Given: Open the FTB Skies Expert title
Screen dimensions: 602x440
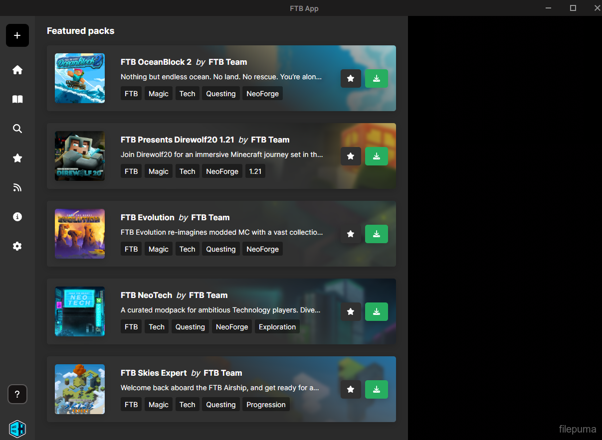Looking at the screenshot, I should pyautogui.click(x=154, y=373).
